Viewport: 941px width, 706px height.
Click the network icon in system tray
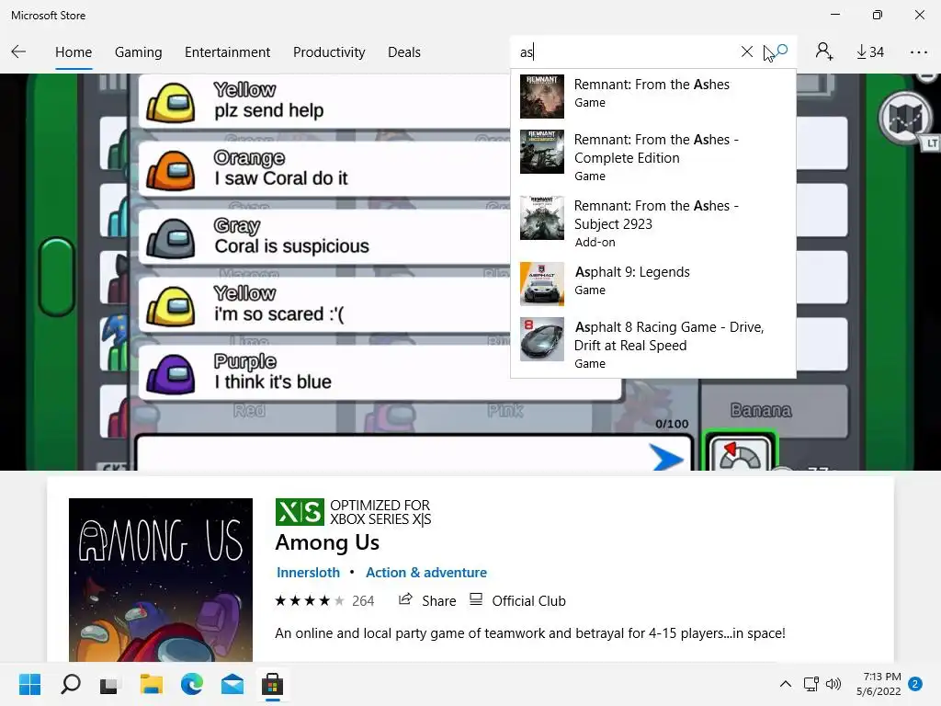click(811, 684)
